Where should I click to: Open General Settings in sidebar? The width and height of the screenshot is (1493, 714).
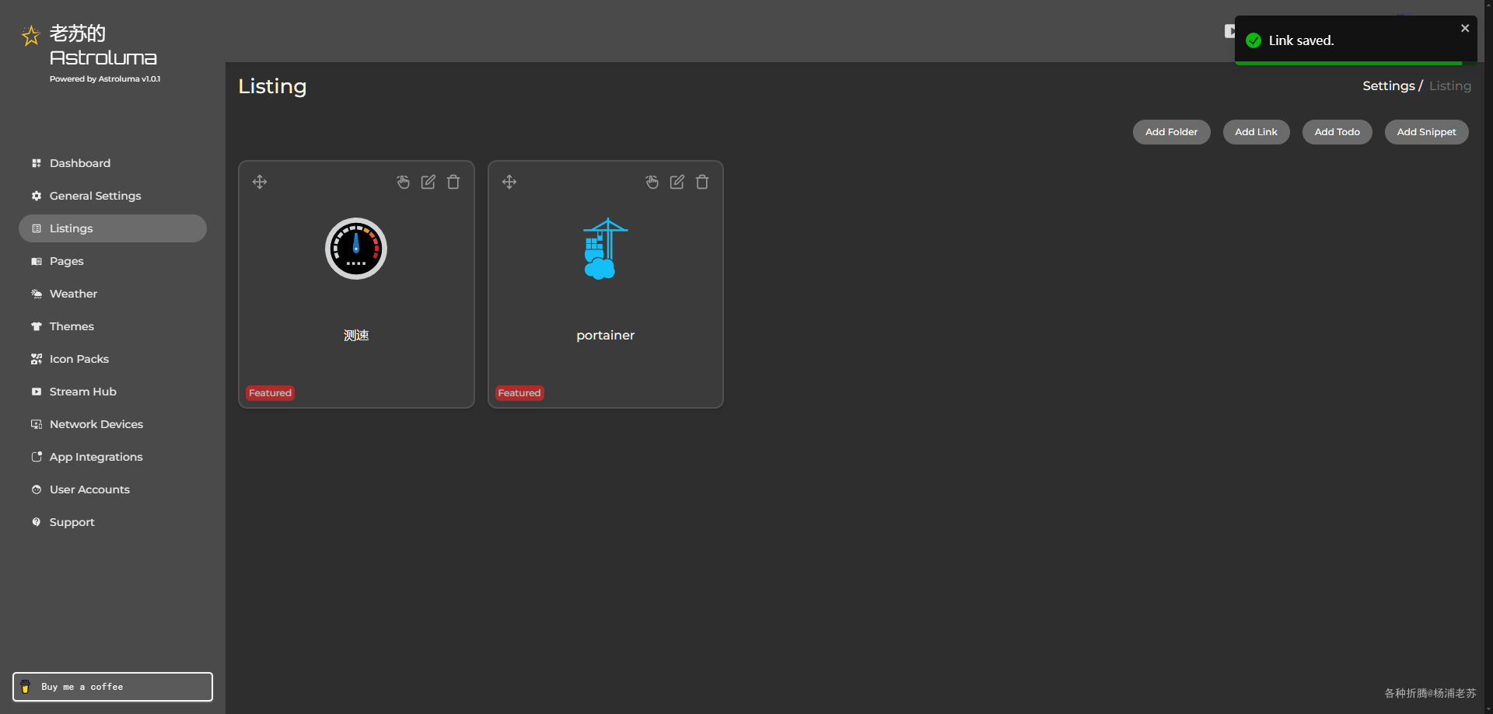pos(113,196)
